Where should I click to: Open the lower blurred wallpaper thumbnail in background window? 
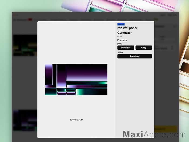point(25,120)
